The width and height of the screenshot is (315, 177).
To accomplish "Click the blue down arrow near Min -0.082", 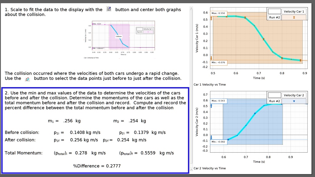I will point(211,137).
